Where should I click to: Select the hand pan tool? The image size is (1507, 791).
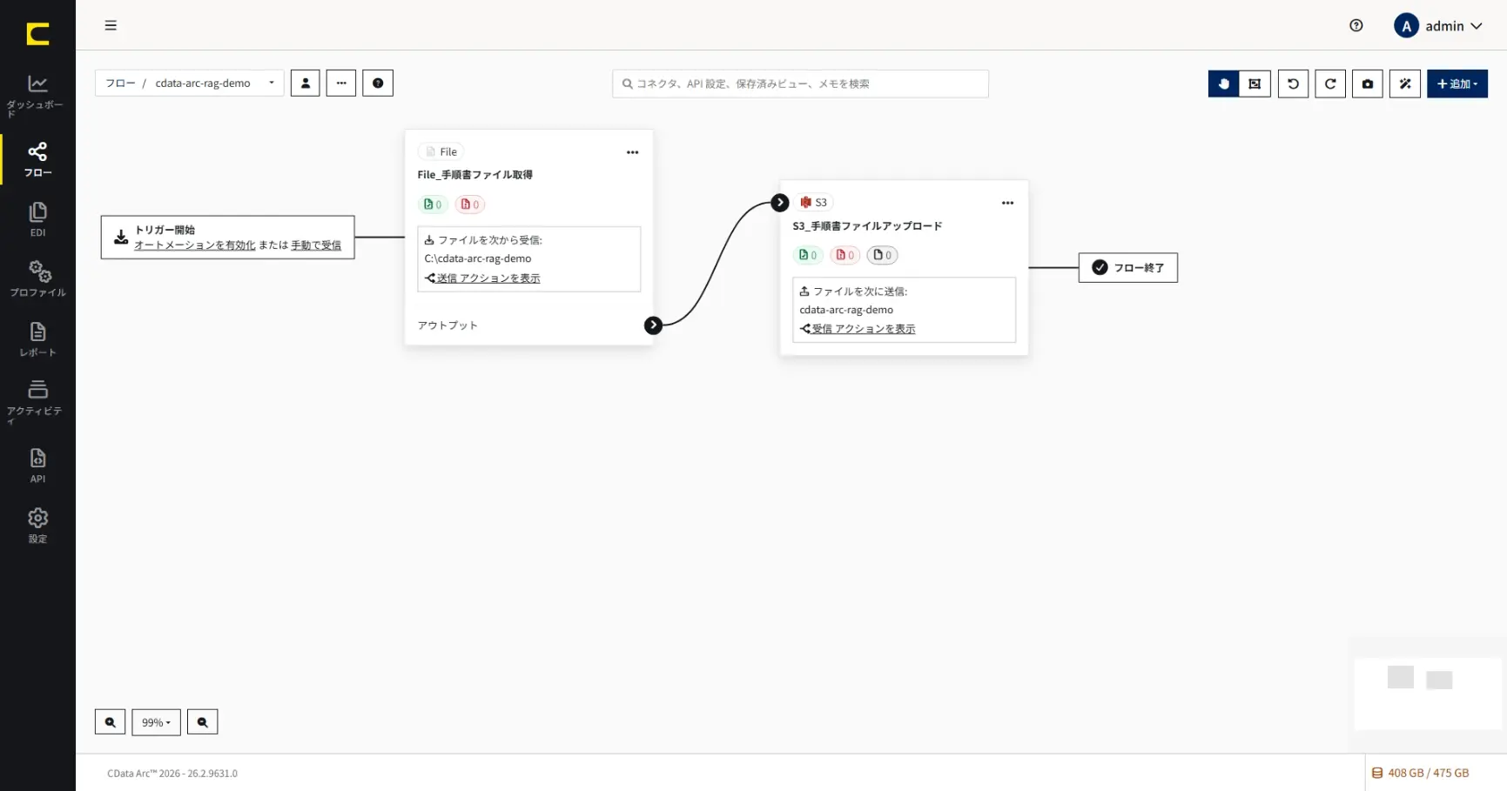click(x=1223, y=84)
